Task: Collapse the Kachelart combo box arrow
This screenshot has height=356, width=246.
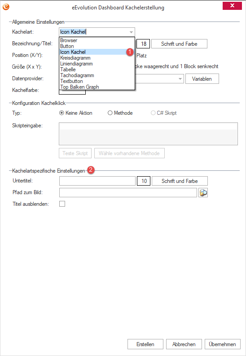Action: click(131, 32)
